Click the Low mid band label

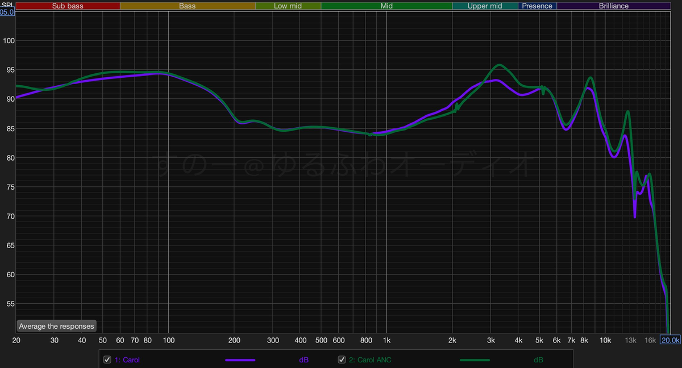[288, 6]
